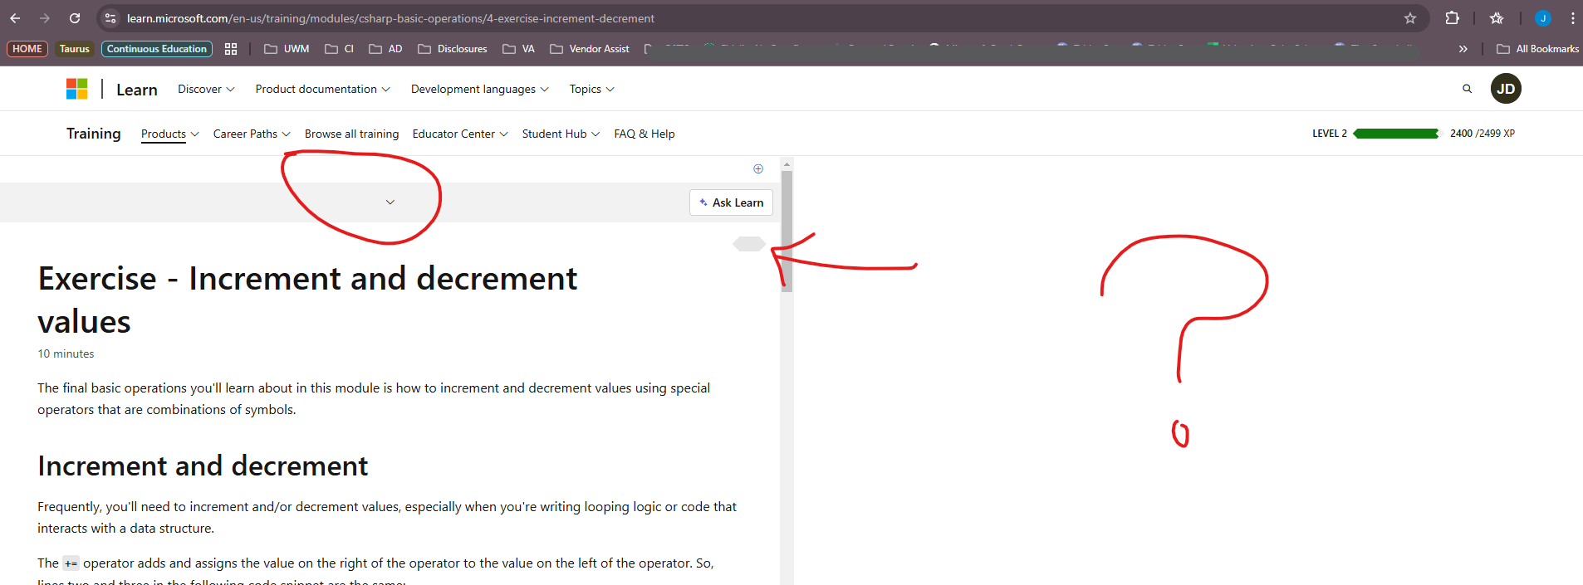Expand the Topics menu
The height and width of the screenshot is (585, 1583).
(x=591, y=89)
